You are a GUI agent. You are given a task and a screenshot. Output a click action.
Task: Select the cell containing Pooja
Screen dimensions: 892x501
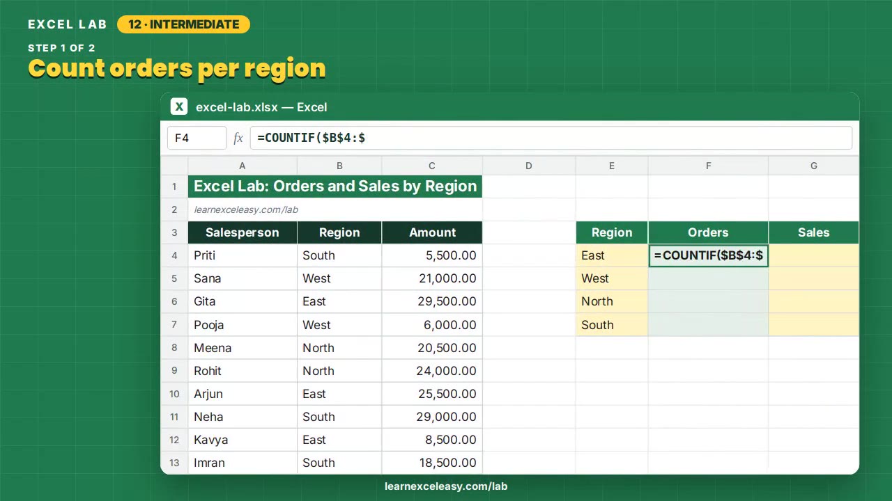[x=243, y=325]
